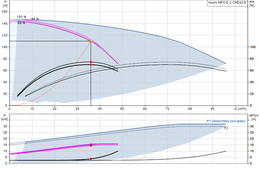Click the lower red efficiency dot at 70
Viewport: 260px width, 169px height.
(91, 65)
